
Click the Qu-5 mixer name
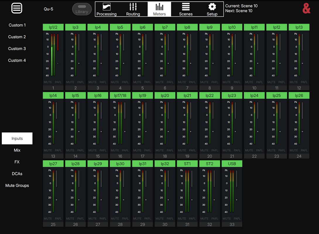click(x=48, y=9)
